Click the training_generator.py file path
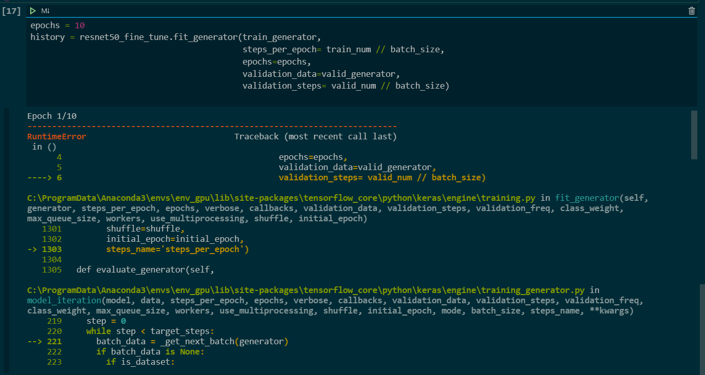Image resolution: width=705 pixels, height=375 pixels. tap(306, 290)
